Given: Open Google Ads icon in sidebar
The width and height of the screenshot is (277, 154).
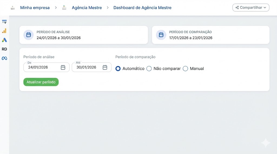Looking at the screenshot, I should [4, 40].
